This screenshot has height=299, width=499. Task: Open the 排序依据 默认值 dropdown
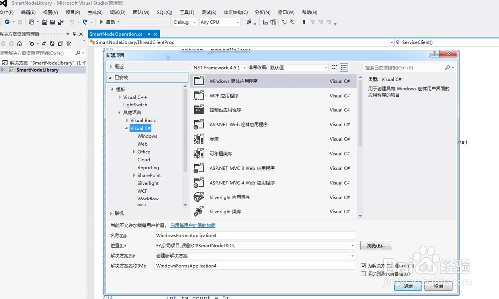click(x=298, y=68)
